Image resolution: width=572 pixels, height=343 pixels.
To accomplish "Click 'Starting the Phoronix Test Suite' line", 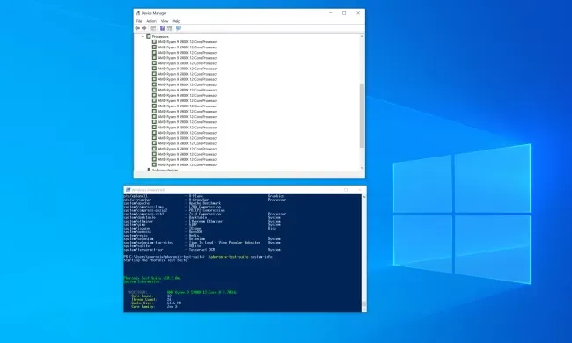I will (156, 260).
